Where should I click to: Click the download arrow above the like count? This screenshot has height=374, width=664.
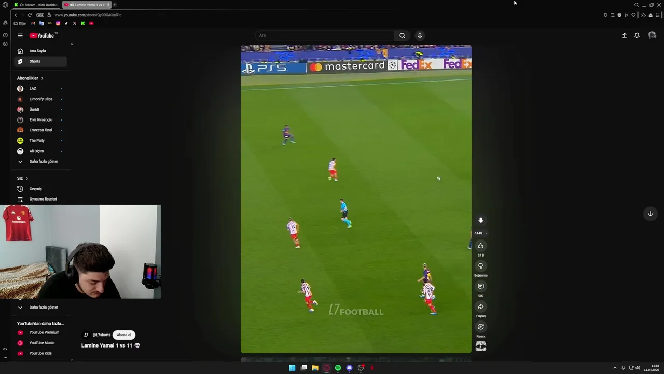481,221
